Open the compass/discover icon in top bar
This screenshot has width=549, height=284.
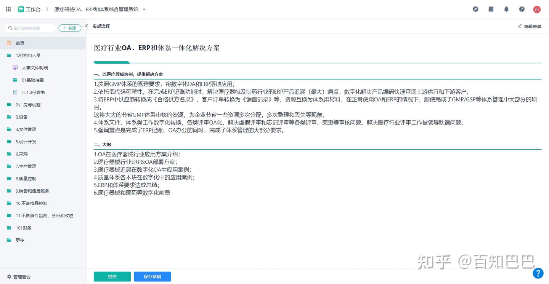475,9
